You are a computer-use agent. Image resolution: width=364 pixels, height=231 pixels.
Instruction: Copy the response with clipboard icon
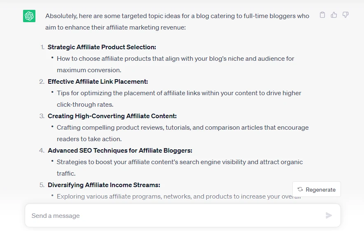322,15
